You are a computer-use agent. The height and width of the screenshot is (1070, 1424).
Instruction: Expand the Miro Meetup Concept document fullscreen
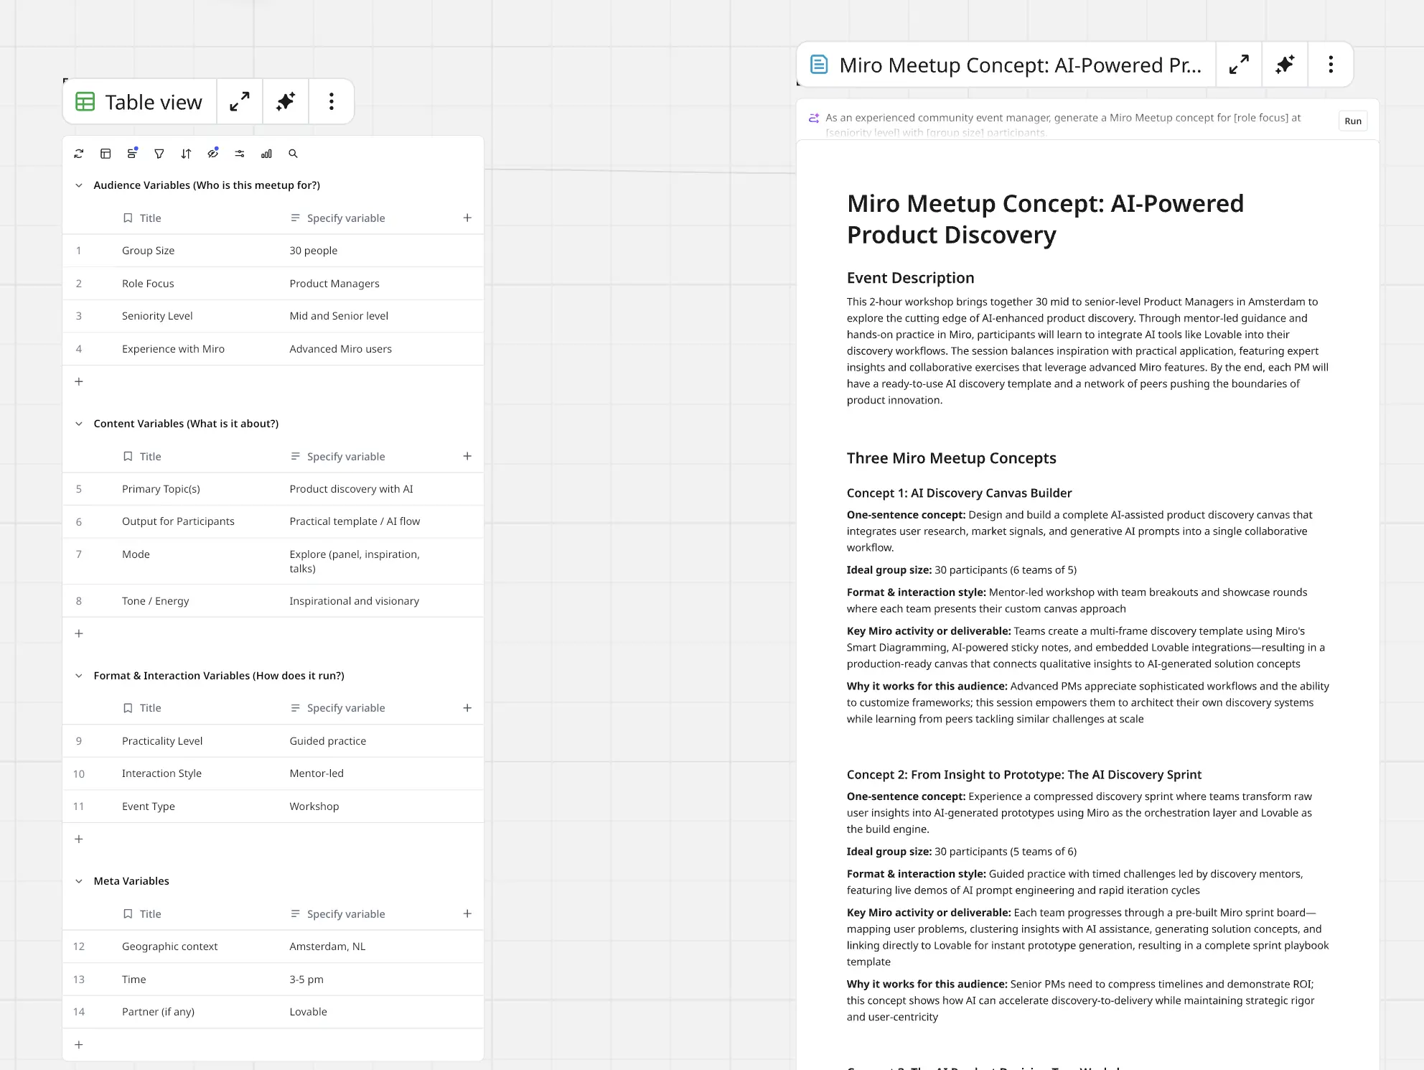coord(1239,65)
